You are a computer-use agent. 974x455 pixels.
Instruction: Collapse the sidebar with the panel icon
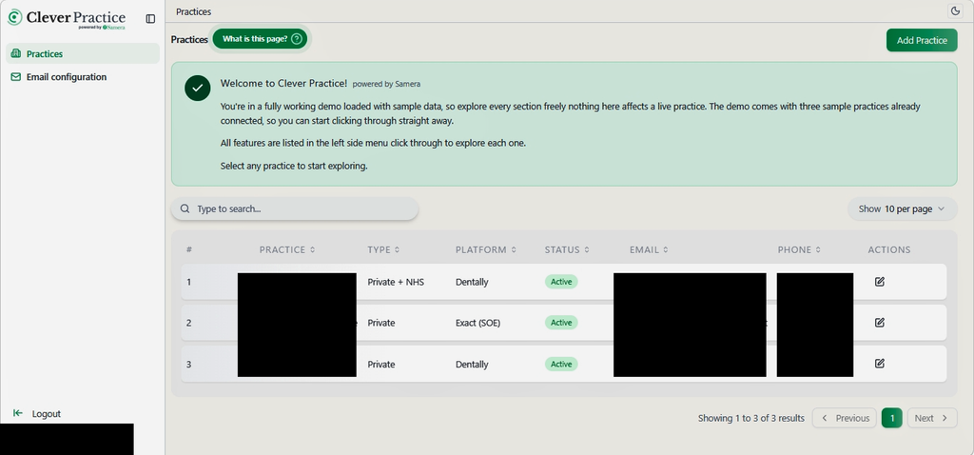pos(150,19)
